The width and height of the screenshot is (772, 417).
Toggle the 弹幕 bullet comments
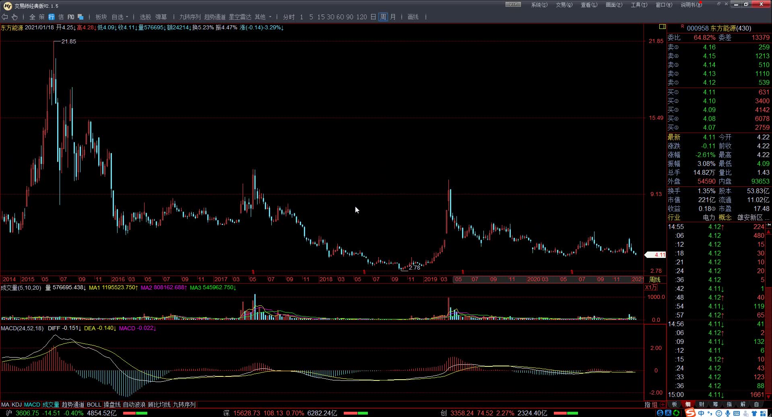[161, 17]
